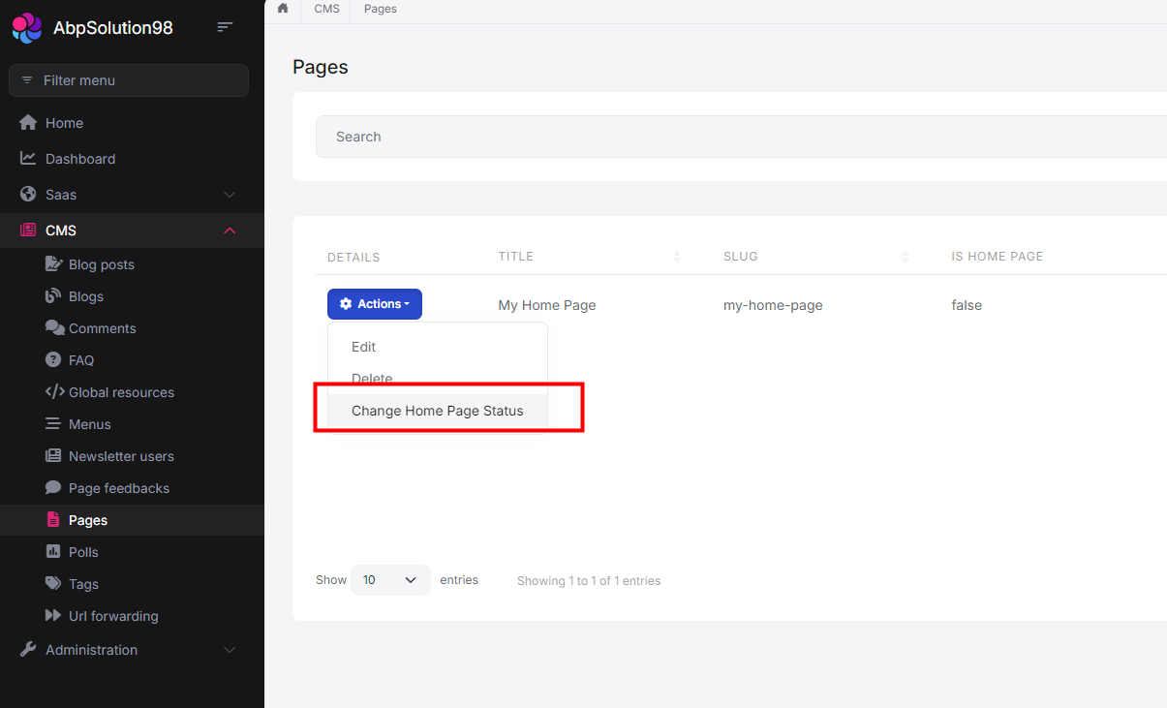Click the Newsletter users icon
1167x708 pixels.
tap(54, 456)
